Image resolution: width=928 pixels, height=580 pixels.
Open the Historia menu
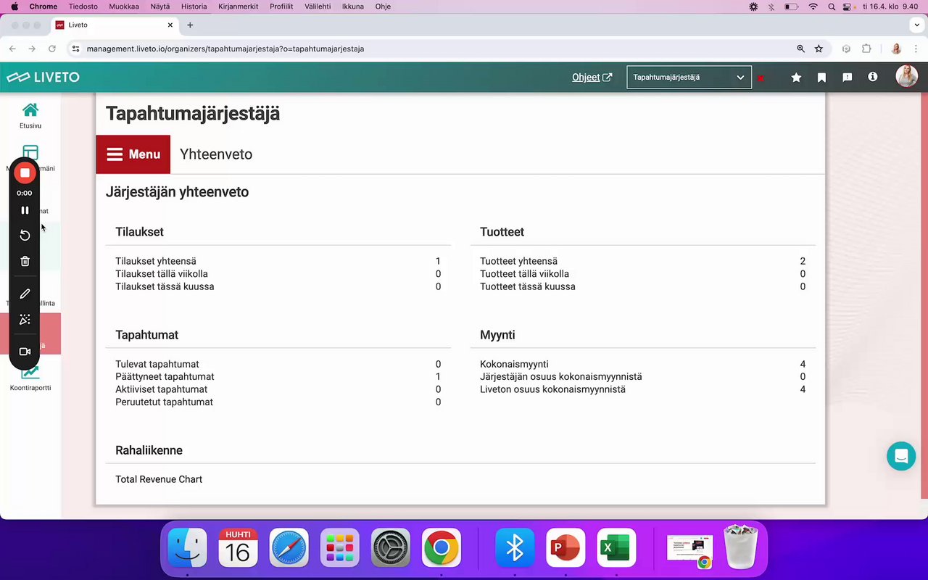click(x=194, y=7)
